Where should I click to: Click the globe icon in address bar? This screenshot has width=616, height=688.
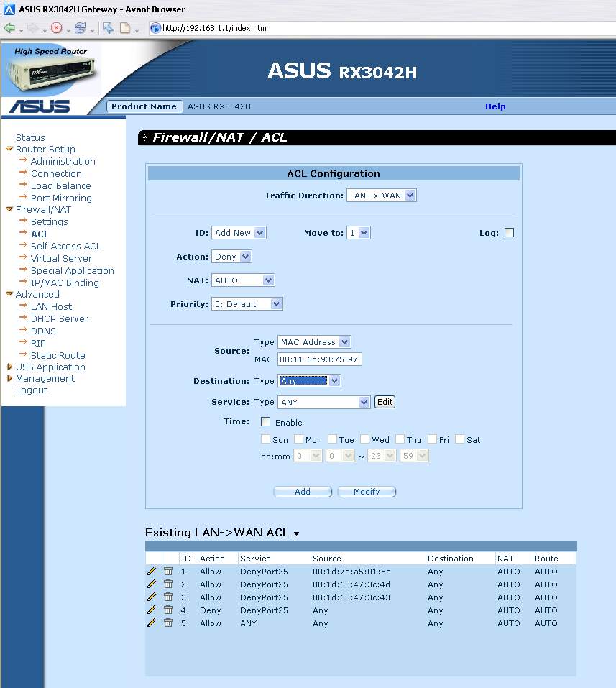[155, 28]
